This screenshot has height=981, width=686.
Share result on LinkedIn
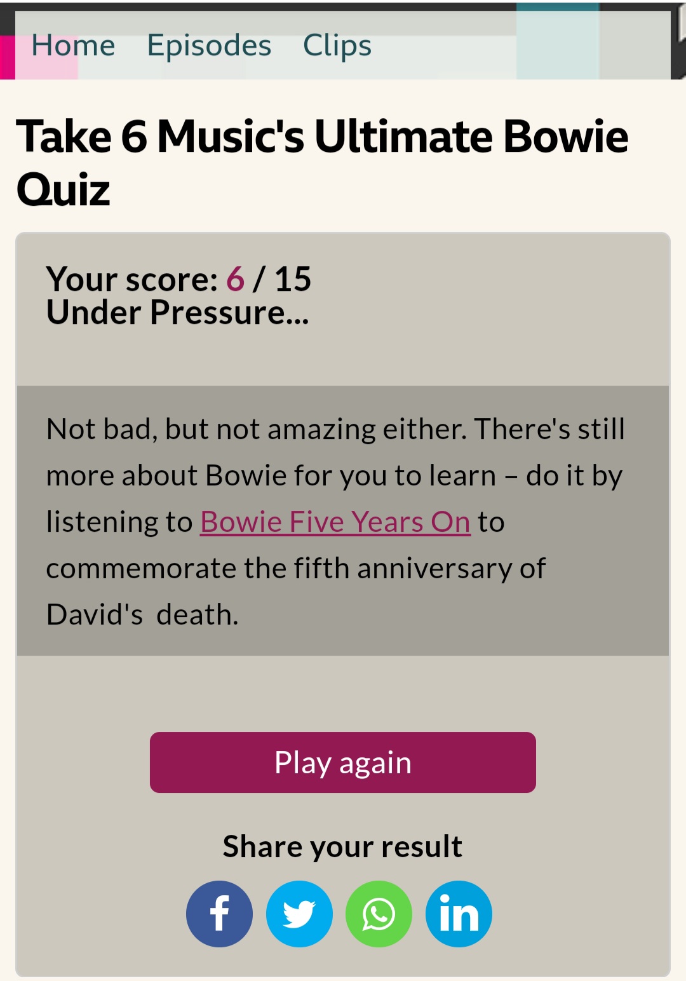[x=459, y=914]
